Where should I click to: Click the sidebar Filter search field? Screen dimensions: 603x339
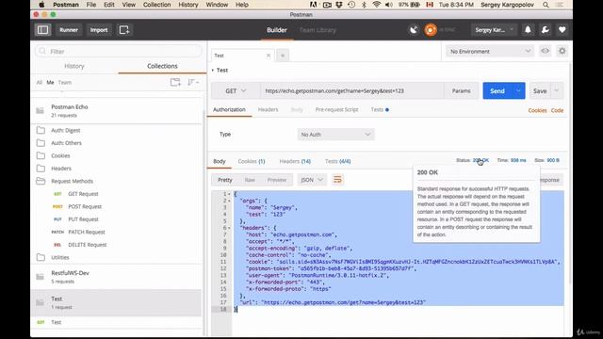119,51
